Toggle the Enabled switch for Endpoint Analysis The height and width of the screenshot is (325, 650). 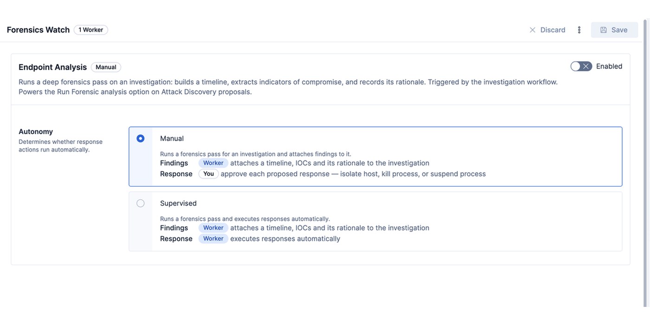[x=581, y=66]
